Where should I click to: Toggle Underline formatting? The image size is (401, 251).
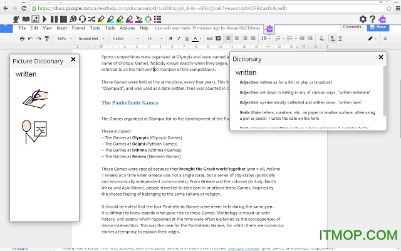tap(187, 39)
